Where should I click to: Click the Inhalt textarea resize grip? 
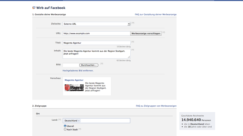(129, 57)
